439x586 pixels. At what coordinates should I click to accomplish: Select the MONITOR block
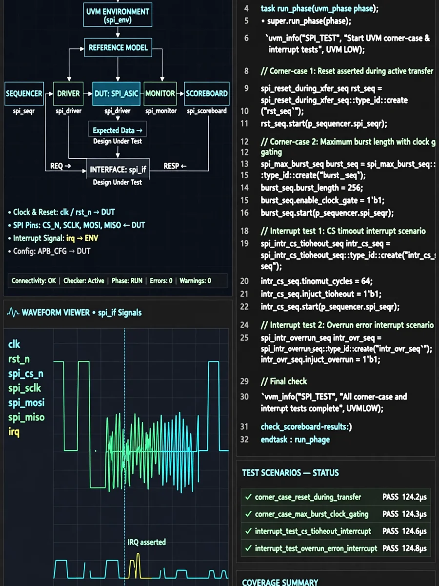(160, 93)
